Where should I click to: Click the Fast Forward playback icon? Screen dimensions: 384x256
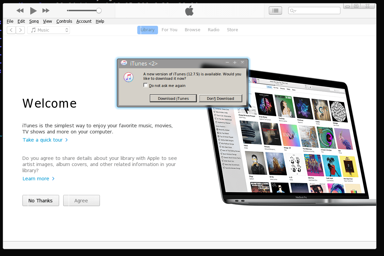click(x=46, y=11)
